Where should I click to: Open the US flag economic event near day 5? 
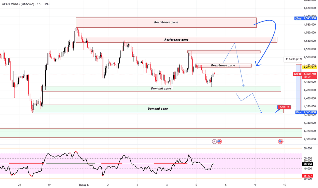point(219,142)
